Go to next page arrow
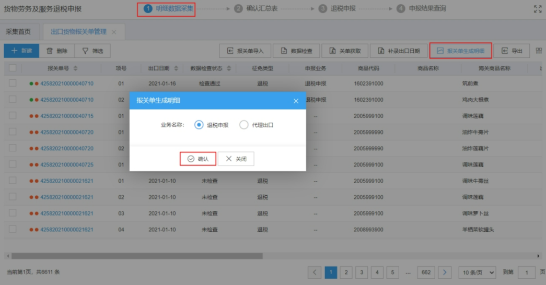The height and width of the screenshot is (285, 546). pos(445,272)
